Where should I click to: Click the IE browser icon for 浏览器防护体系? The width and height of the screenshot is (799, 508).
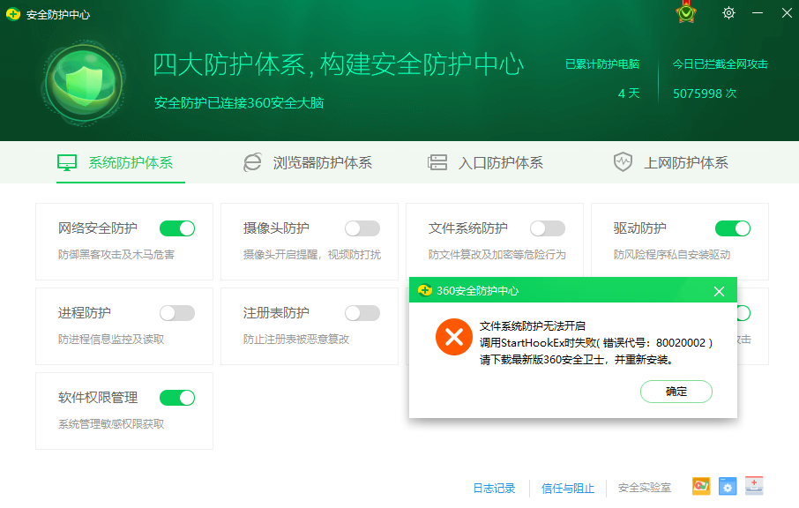(x=252, y=162)
